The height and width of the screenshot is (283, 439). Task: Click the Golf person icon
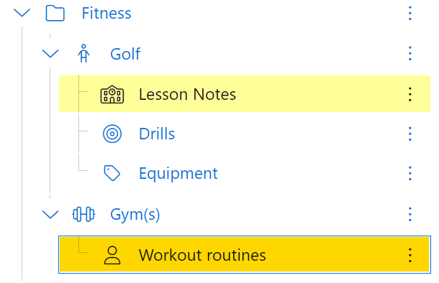(x=83, y=53)
